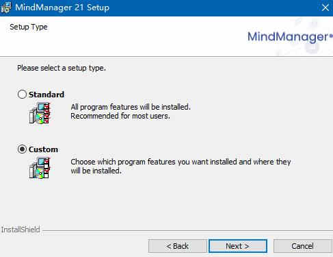Click 'Choose which program features' description line
The image size is (333, 257).
(181, 162)
